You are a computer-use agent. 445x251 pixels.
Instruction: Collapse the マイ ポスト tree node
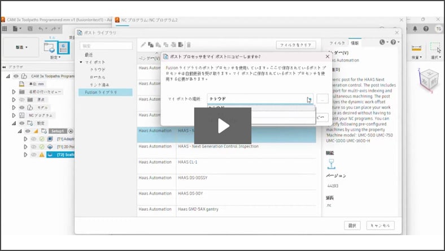click(x=81, y=62)
